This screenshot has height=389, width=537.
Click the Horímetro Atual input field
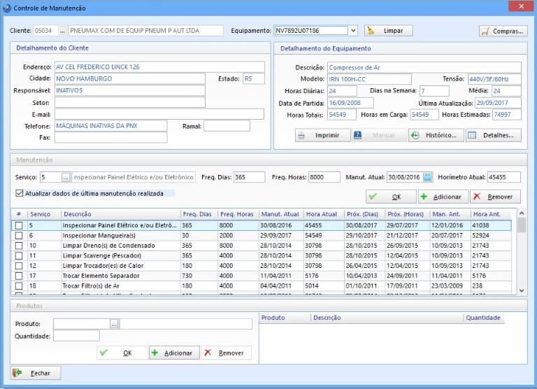503,177
